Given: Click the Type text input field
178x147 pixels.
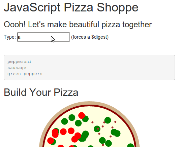Looking at the screenshot, I should [43, 37].
